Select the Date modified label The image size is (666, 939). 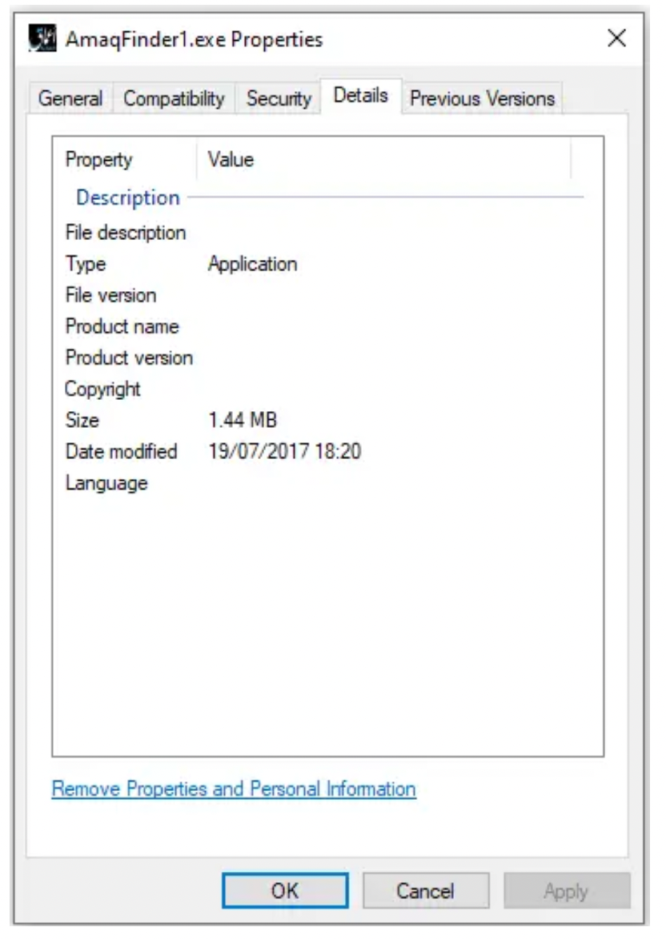121,451
